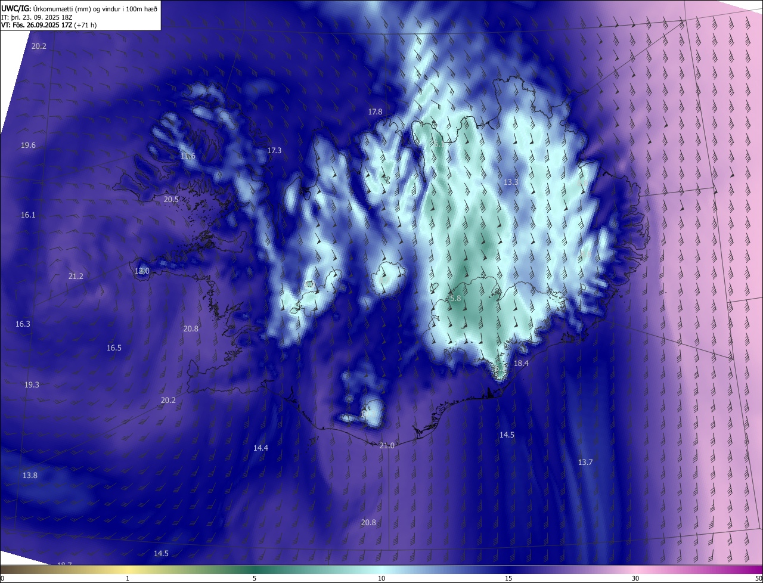Click the color scale tick label 0
The width and height of the screenshot is (763, 583).
2,578
